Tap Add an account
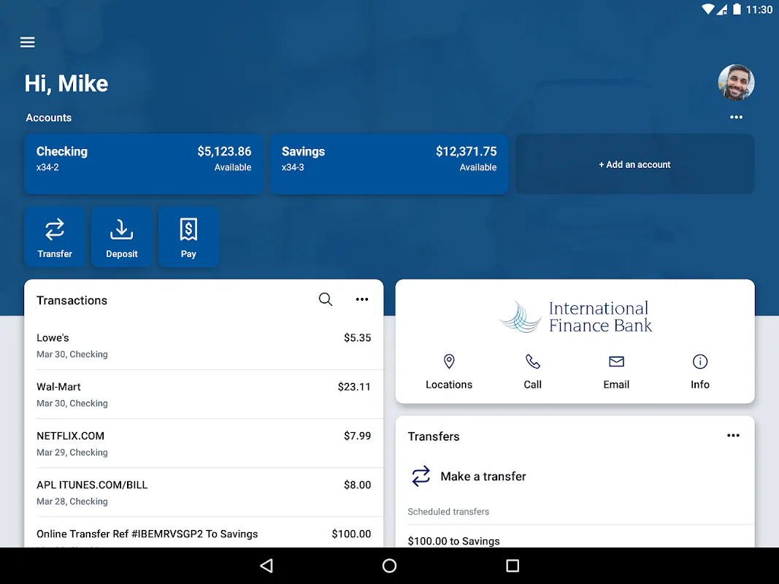This screenshot has width=779, height=584. pyautogui.click(x=634, y=164)
